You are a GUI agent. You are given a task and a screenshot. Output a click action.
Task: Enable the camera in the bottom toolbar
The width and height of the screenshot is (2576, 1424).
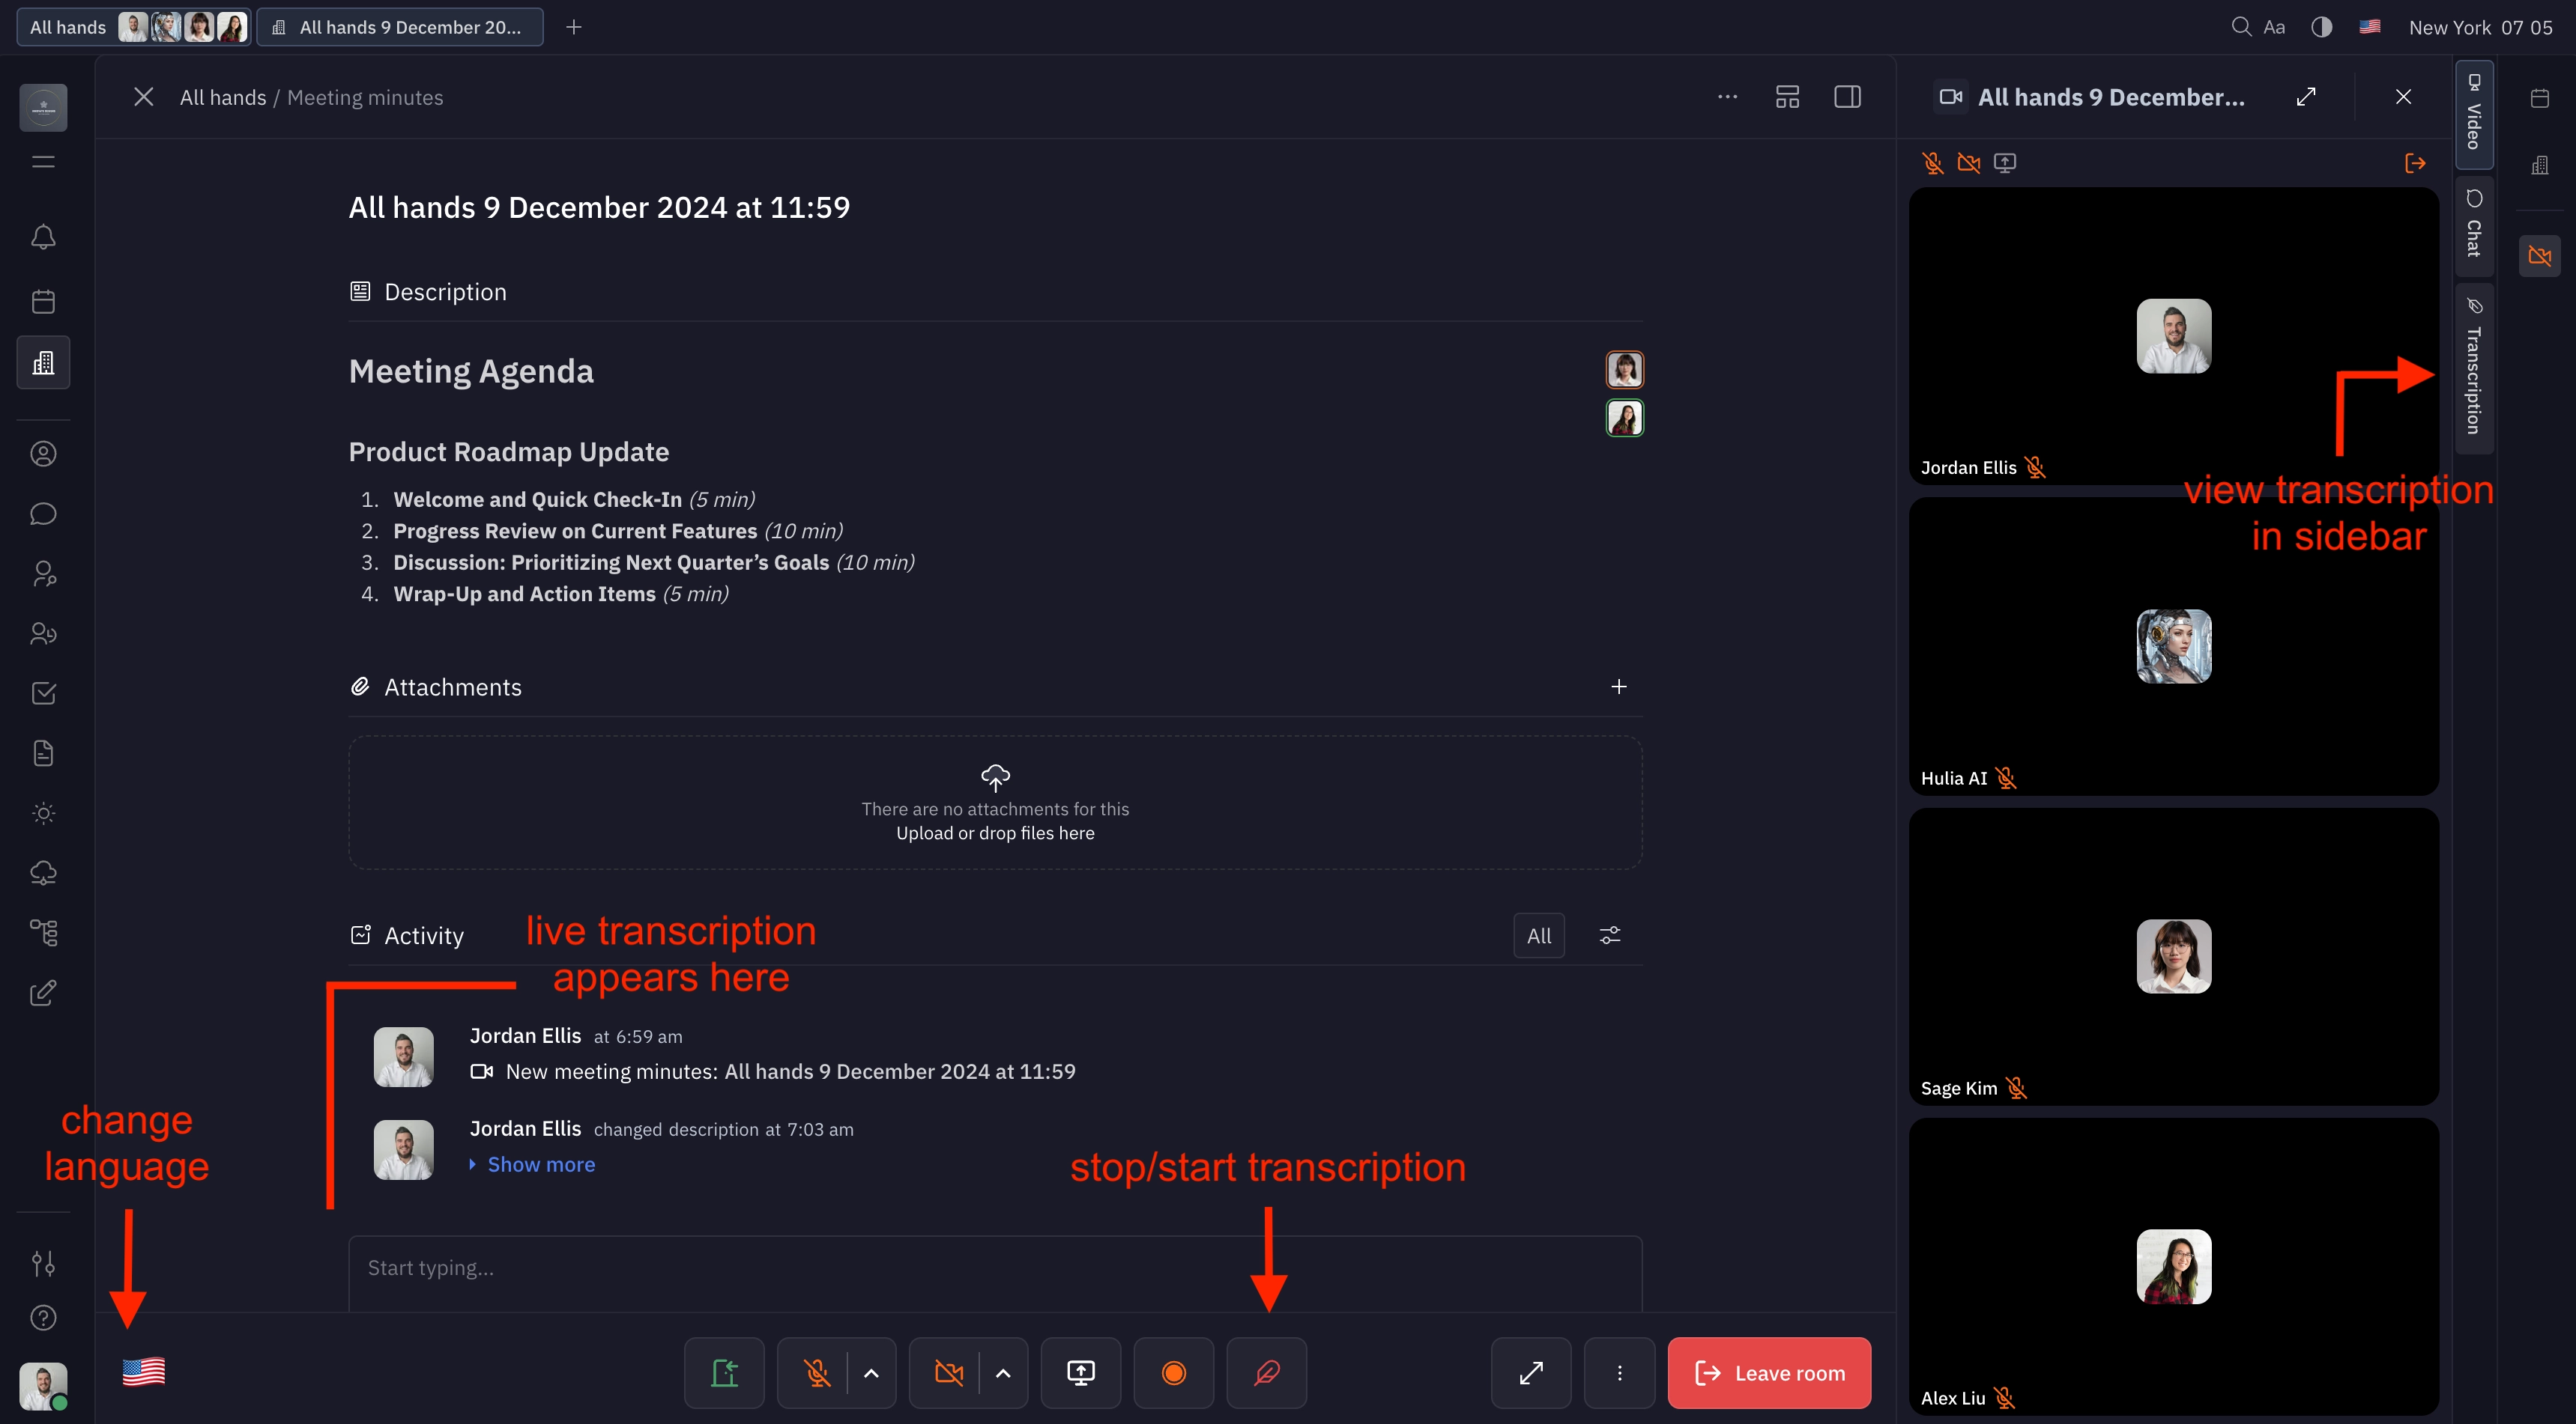coord(947,1372)
